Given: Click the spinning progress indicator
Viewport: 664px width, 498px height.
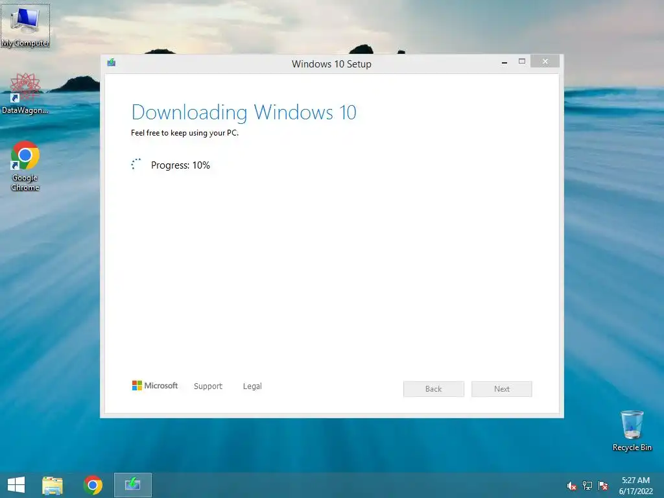Looking at the screenshot, I should pos(136,164).
